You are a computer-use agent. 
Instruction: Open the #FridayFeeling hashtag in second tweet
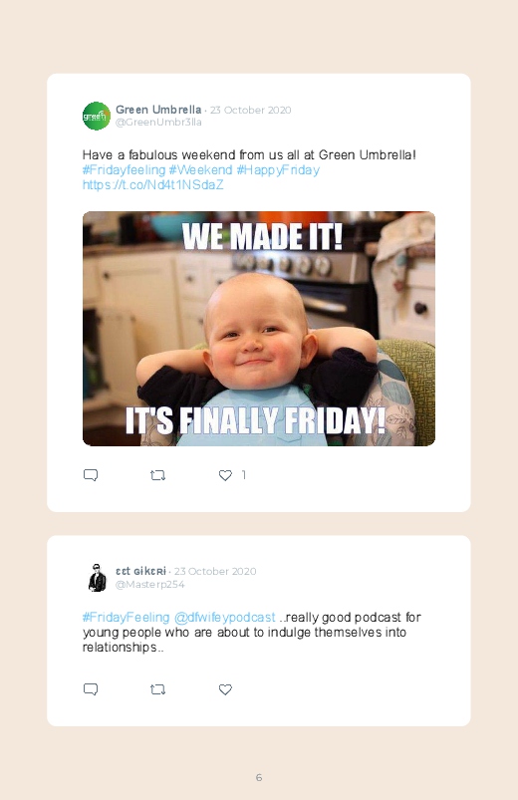pos(127,618)
